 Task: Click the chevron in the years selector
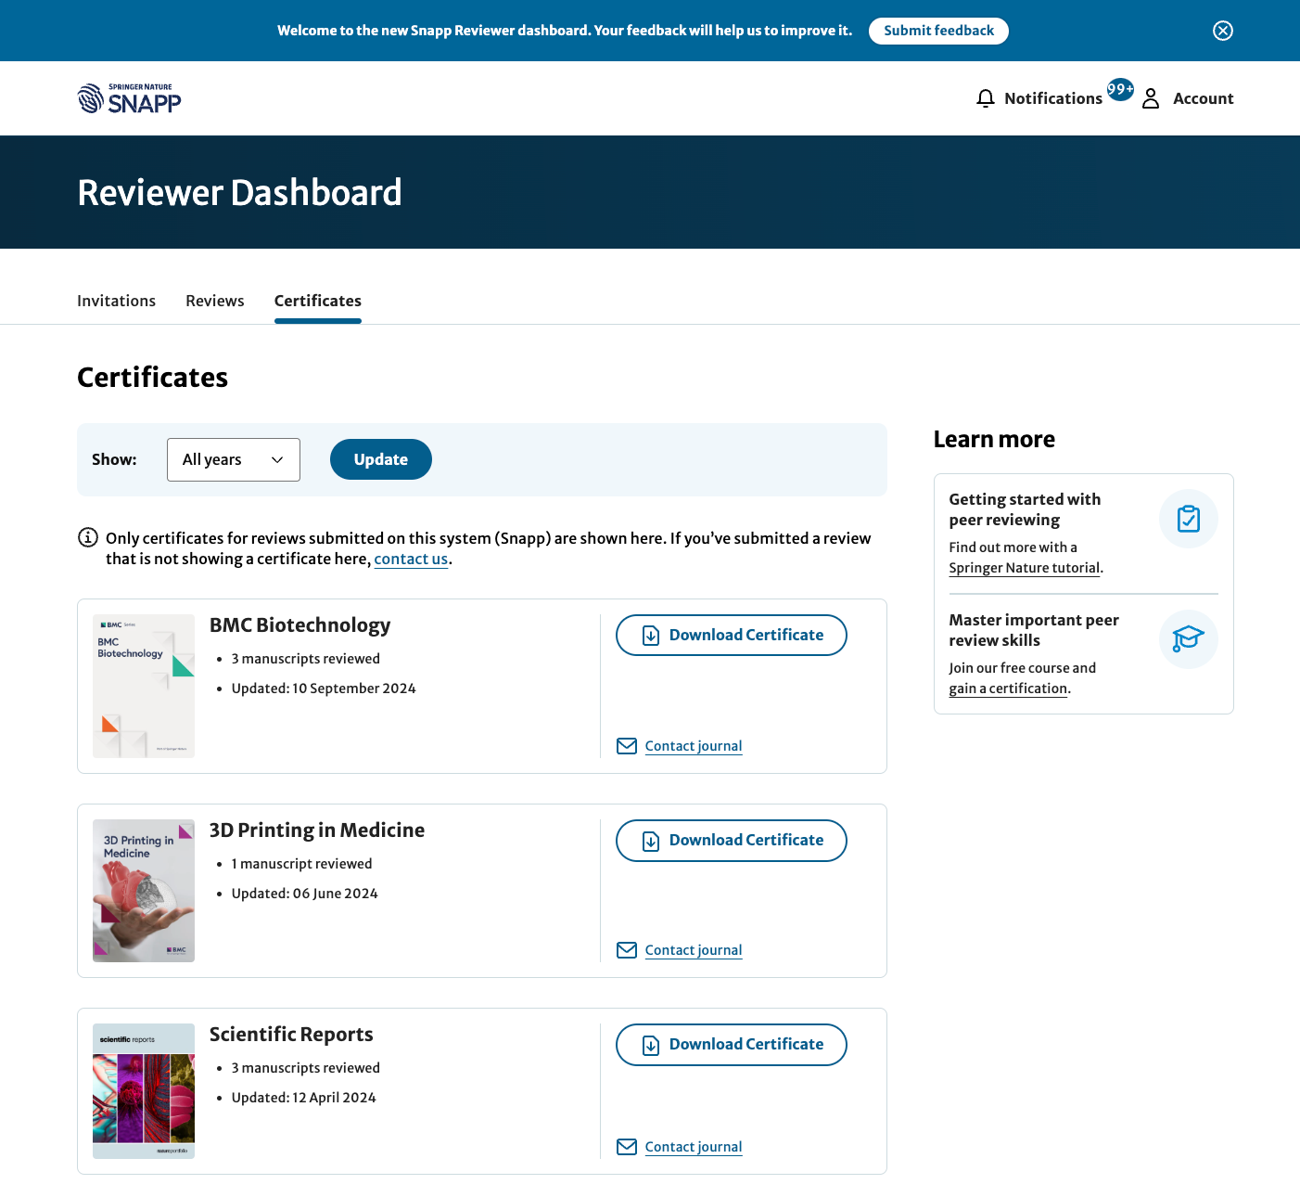pyautogui.click(x=277, y=459)
